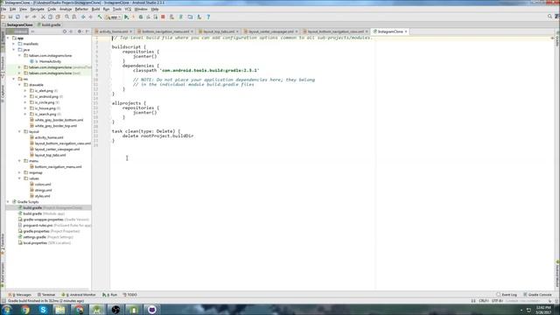Expand the manifests folder arrow

[14, 44]
